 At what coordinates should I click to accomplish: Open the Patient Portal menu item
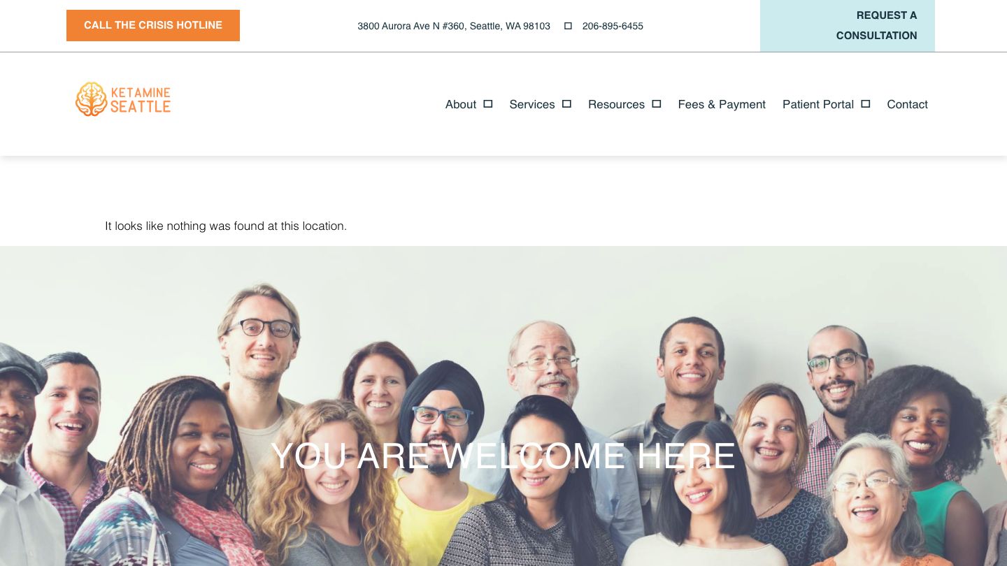[x=818, y=104]
